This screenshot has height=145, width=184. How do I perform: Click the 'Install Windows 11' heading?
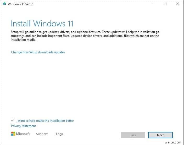point(42,24)
